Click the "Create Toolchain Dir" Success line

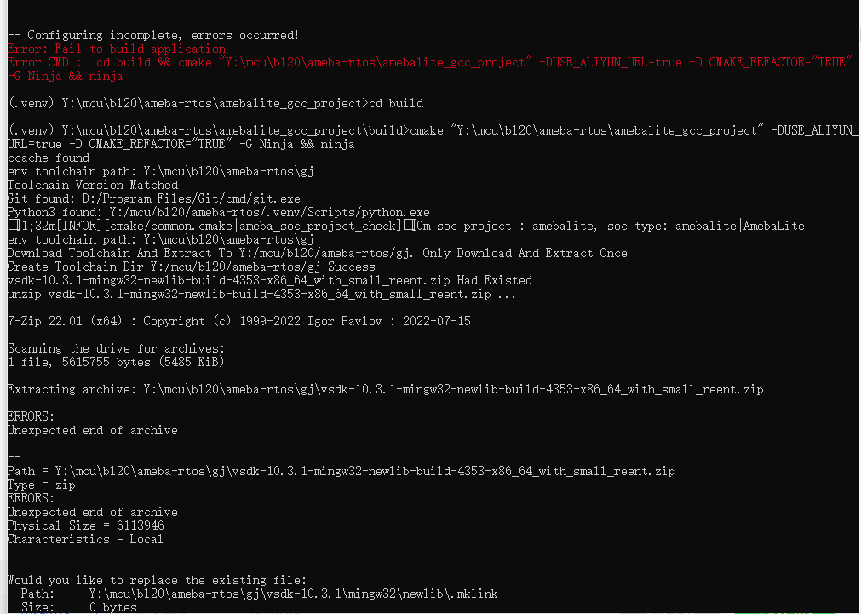click(x=192, y=267)
